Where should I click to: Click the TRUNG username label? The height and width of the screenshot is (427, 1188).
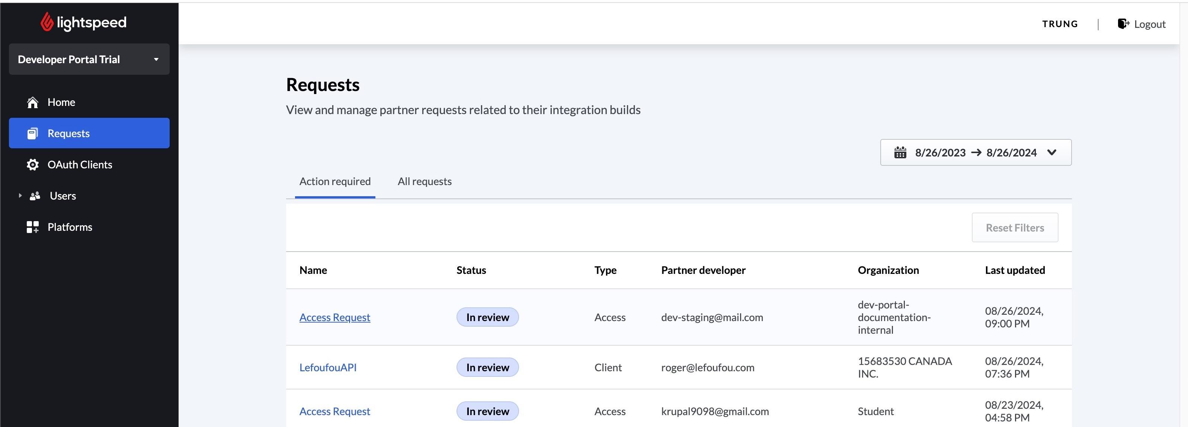pos(1059,23)
